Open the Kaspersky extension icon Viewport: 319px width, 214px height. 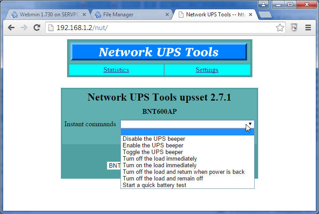coord(294,27)
